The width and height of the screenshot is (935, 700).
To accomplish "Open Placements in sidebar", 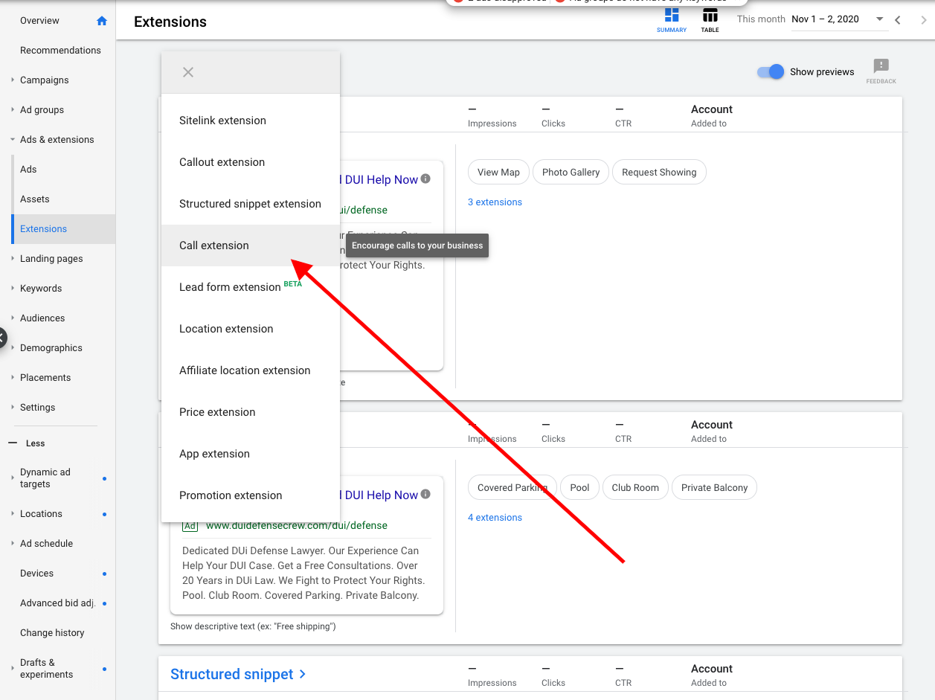I will pos(45,378).
